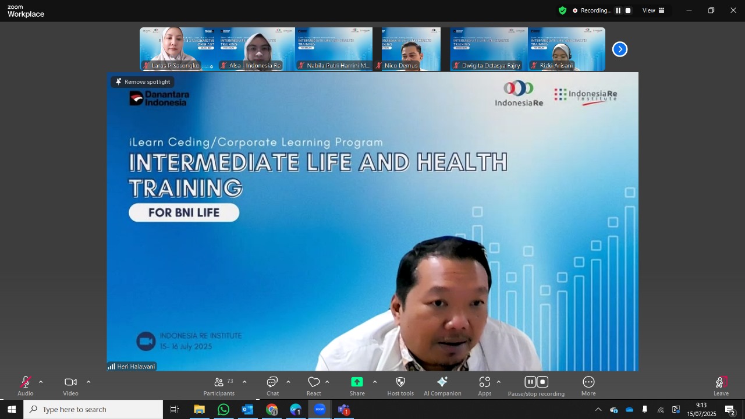Click the Recording status indicator
This screenshot has height=419, width=745.
(591, 10)
